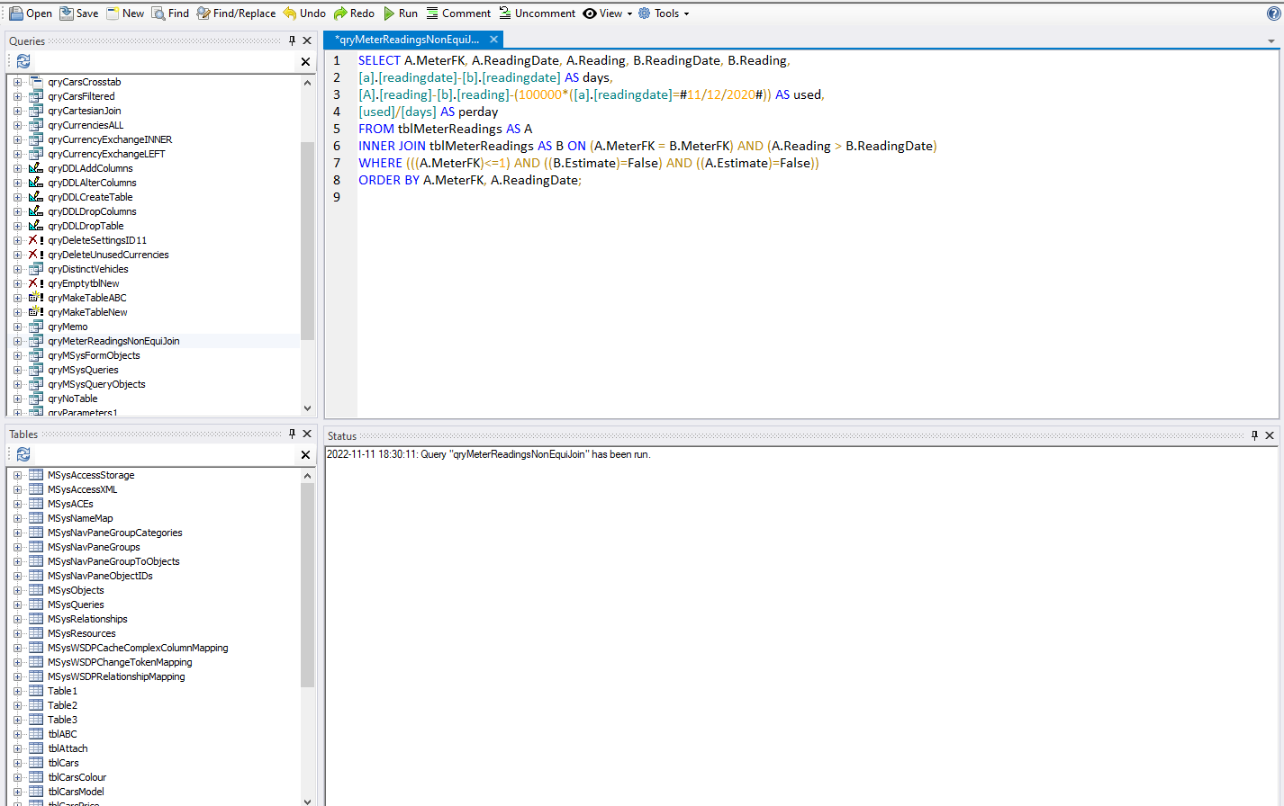Image resolution: width=1284 pixels, height=806 pixels.
Task: Select the qryMakeTableNew query
Action: (87, 312)
